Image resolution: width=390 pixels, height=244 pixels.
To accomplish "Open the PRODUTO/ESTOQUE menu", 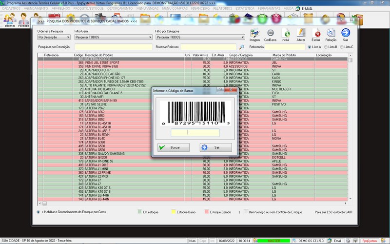I will click(x=88, y=8).
